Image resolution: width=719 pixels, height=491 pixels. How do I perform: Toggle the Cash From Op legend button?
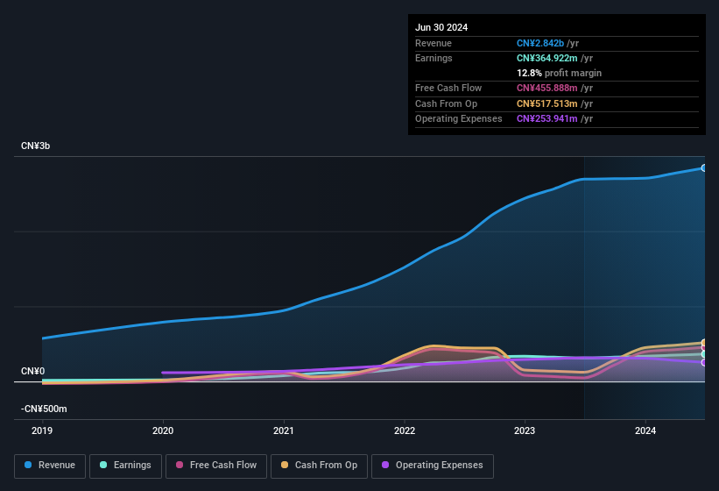(x=319, y=466)
